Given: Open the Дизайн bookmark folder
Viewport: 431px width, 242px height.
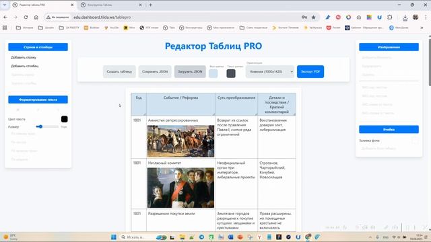Looking at the screenshot, I should coord(46,28).
